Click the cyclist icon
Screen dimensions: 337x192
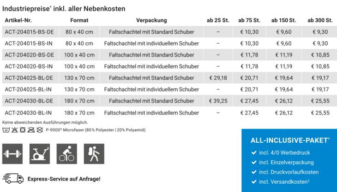pos(67,154)
